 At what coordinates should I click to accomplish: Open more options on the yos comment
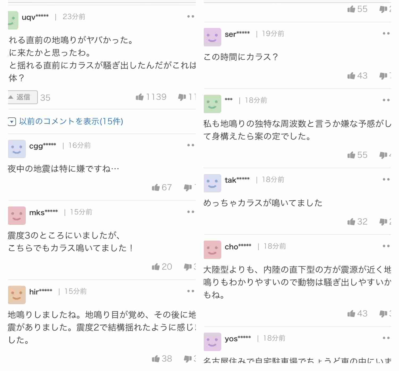point(386,338)
